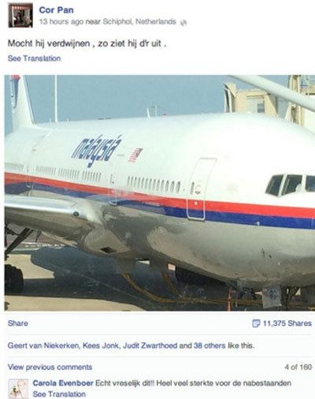This screenshot has height=399, width=315.
Task: Open Carola Evenboer's avatar thumbnail
Action: point(18,389)
